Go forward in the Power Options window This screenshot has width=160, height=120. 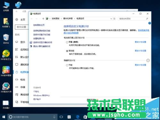pyautogui.click(x=36, y=19)
